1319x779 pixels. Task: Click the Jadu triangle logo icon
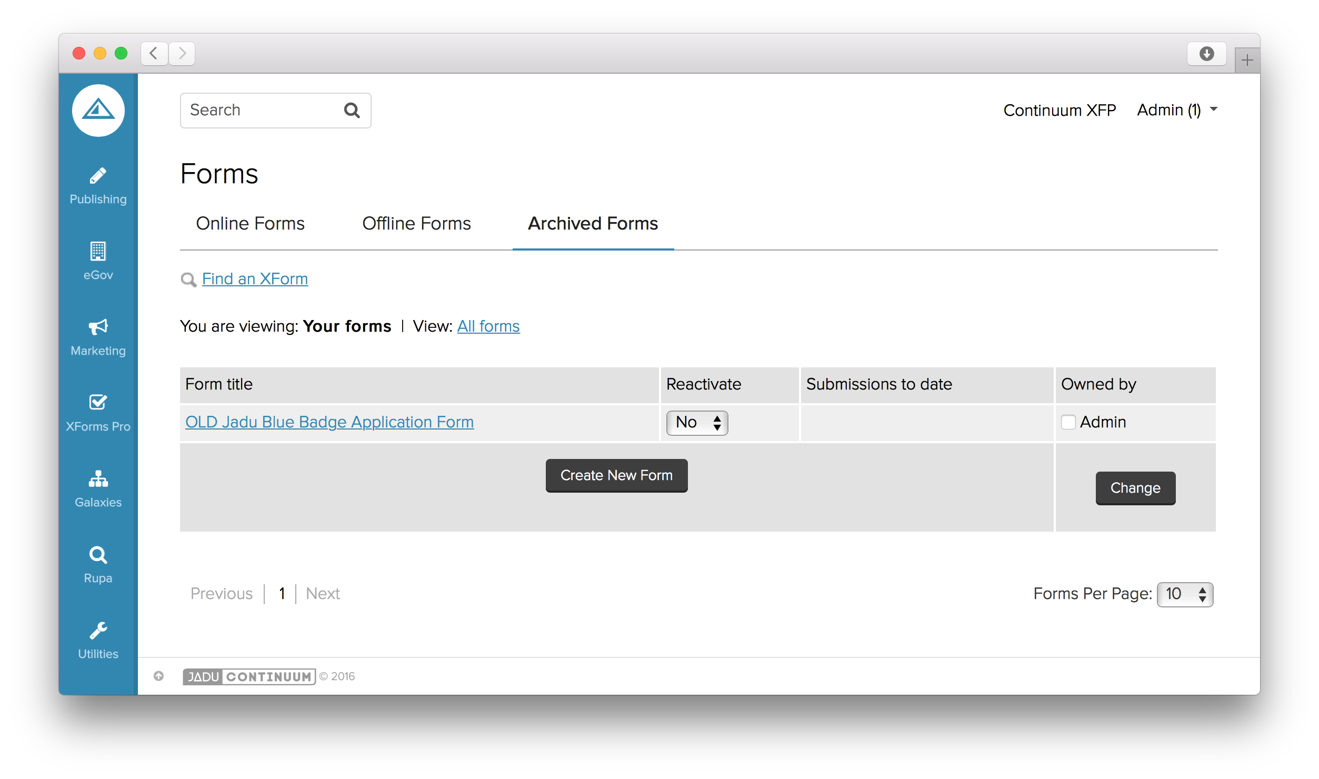click(98, 111)
